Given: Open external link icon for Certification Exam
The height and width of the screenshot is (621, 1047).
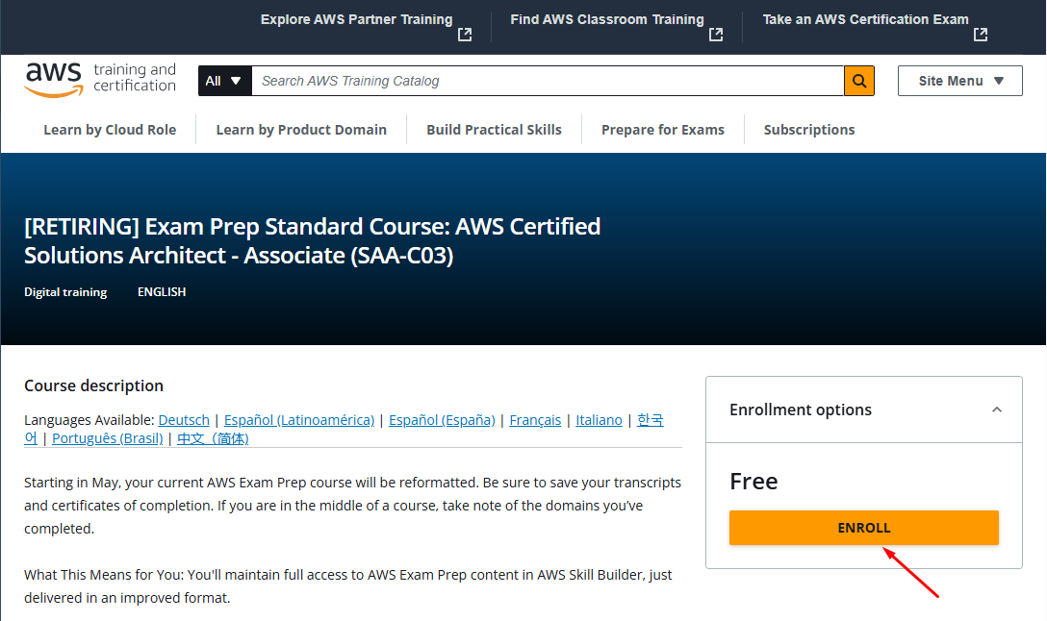Looking at the screenshot, I should pos(981,35).
